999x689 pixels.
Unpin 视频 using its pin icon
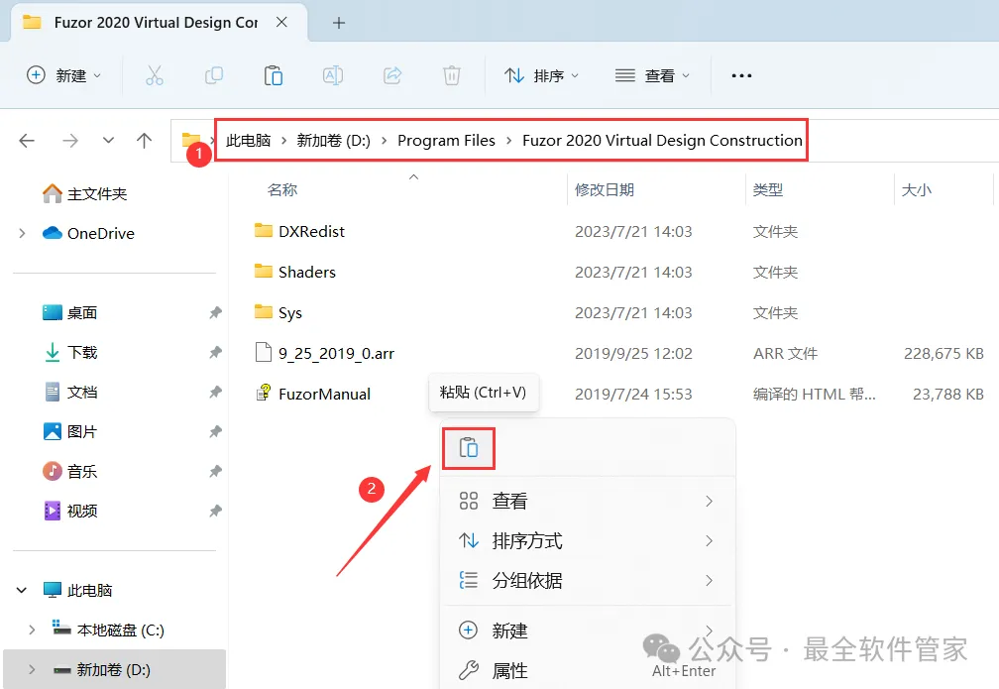(x=215, y=512)
